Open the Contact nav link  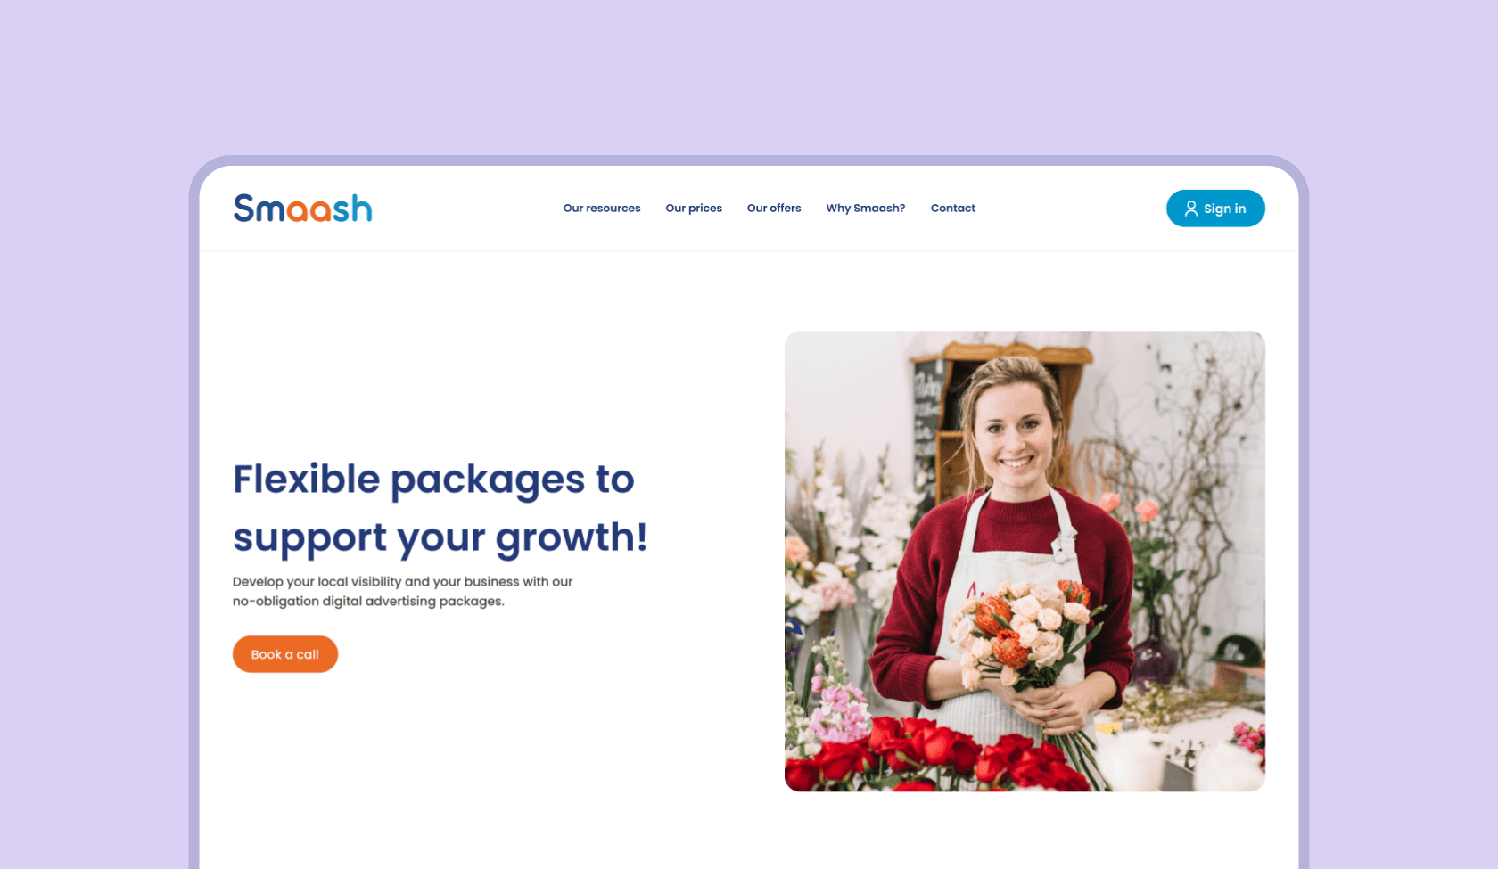click(953, 209)
